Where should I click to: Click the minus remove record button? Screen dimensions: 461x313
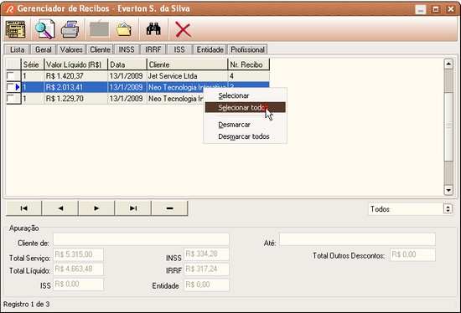pyautogui.click(x=169, y=208)
